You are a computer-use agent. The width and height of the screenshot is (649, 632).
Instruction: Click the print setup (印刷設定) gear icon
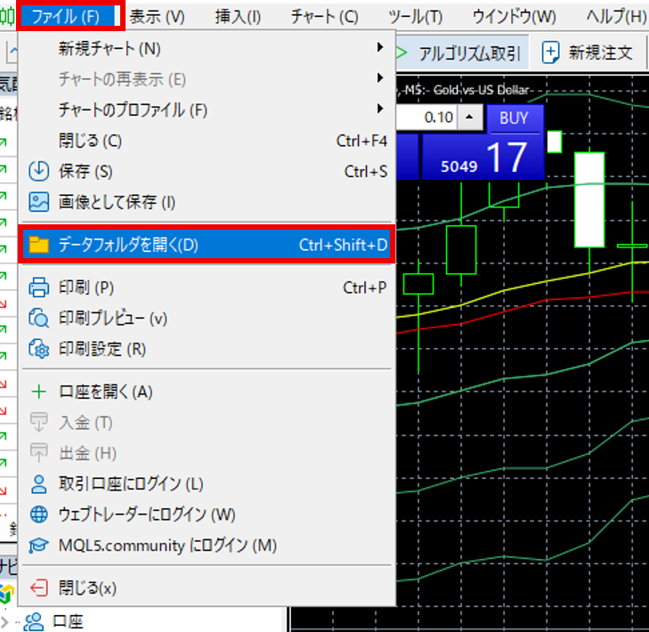pyautogui.click(x=38, y=349)
